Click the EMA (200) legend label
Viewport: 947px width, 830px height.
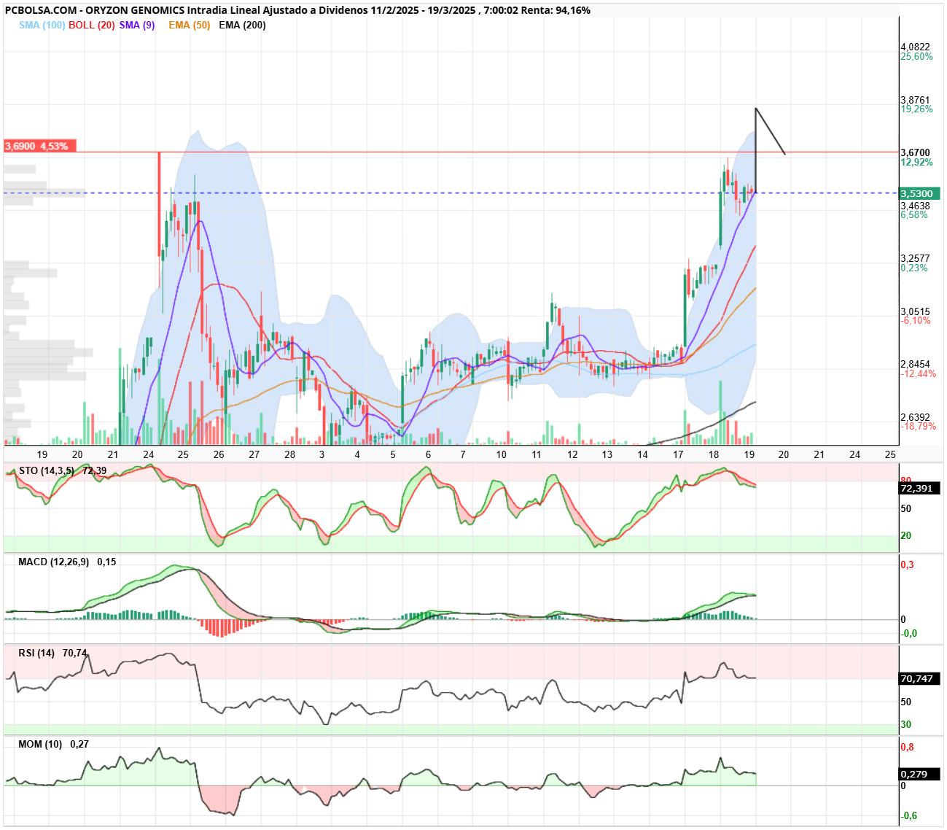(242, 25)
